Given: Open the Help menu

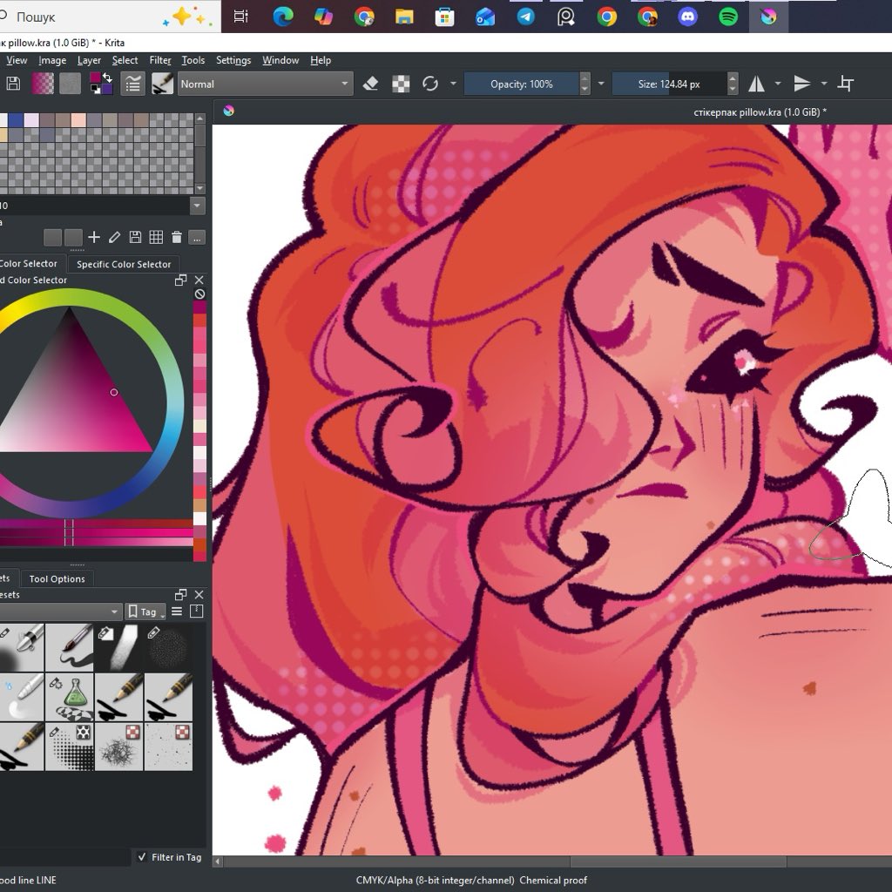Looking at the screenshot, I should (321, 60).
